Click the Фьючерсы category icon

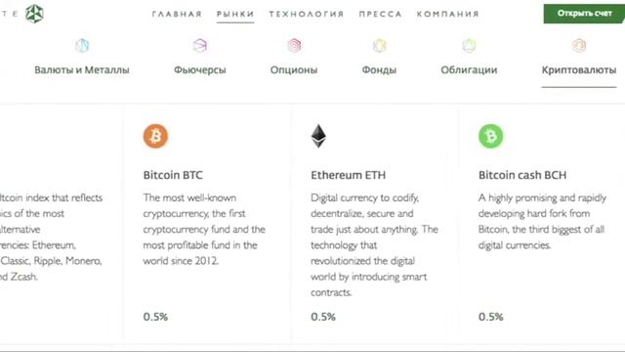[x=199, y=46]
